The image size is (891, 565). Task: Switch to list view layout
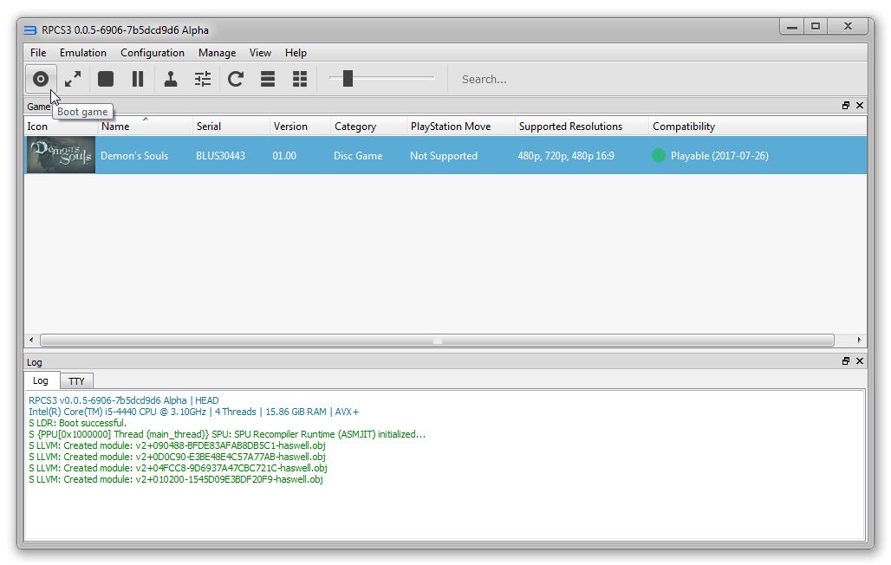click(268, 79)
